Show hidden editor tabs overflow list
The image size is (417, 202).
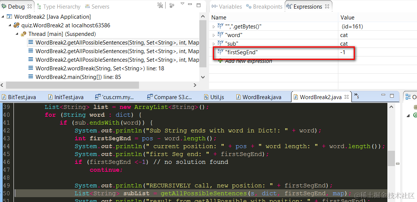357,96
